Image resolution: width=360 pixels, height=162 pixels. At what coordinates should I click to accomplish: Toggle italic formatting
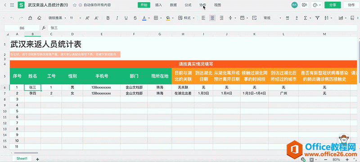pyautogui.click(x=117, y=18)
